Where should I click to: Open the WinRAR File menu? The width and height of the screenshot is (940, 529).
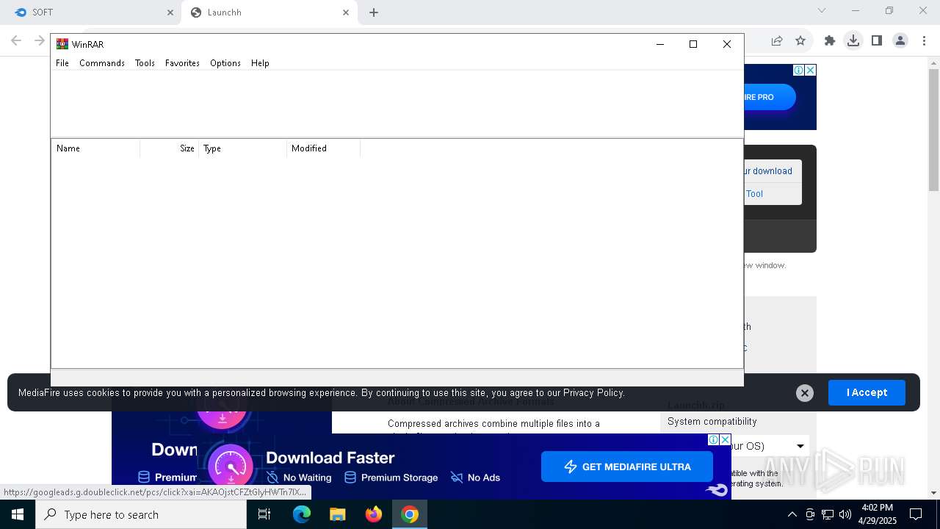click(62, 63)
